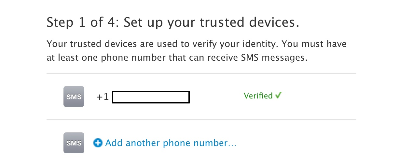399x165 pixels.
Task: Click the green checkmark next to Verified
Action: tap(278, 96)
